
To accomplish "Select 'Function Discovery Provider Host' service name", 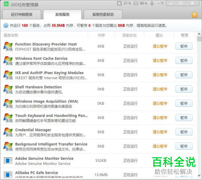I will 46,44.
